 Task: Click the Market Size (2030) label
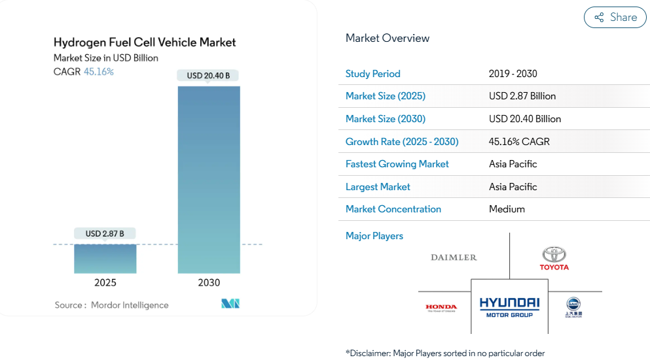click(x=385, y=119)
